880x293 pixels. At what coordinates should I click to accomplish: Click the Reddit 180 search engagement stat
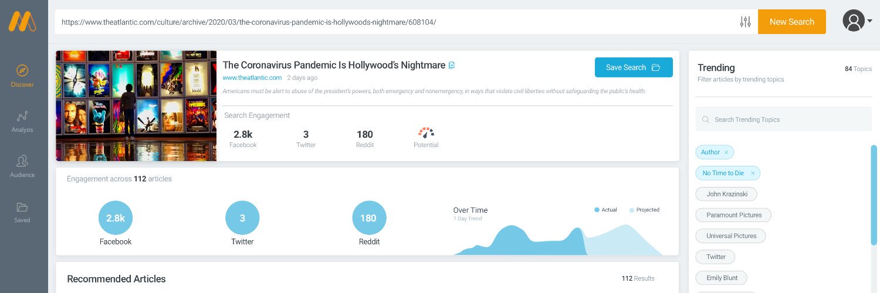coord(364,138)
